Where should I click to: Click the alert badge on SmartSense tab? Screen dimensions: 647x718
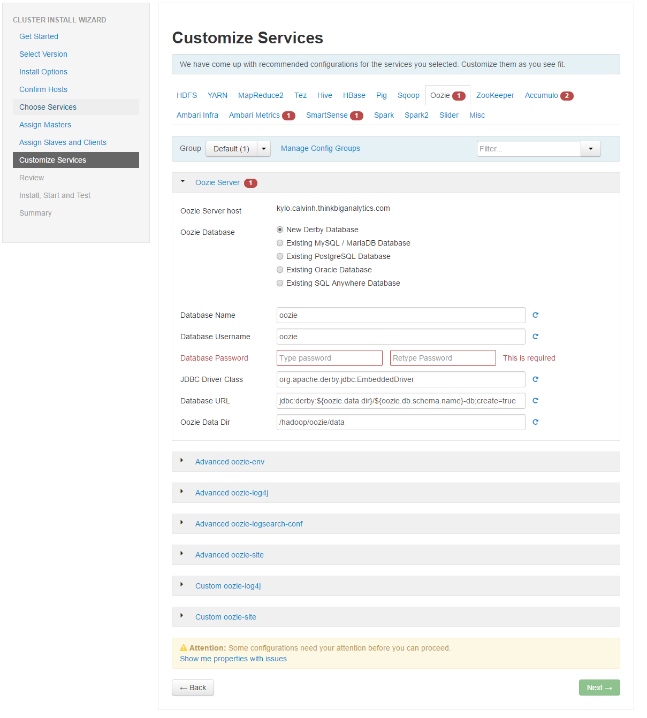356,116
